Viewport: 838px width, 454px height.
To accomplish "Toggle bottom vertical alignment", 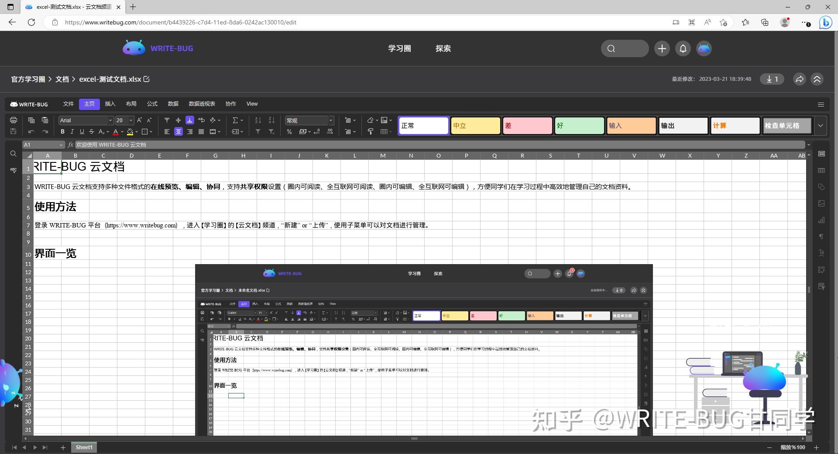I will [189, 120].
